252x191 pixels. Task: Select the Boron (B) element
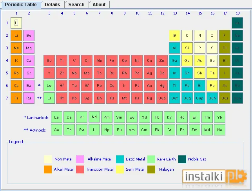click(x=174, y=36)
